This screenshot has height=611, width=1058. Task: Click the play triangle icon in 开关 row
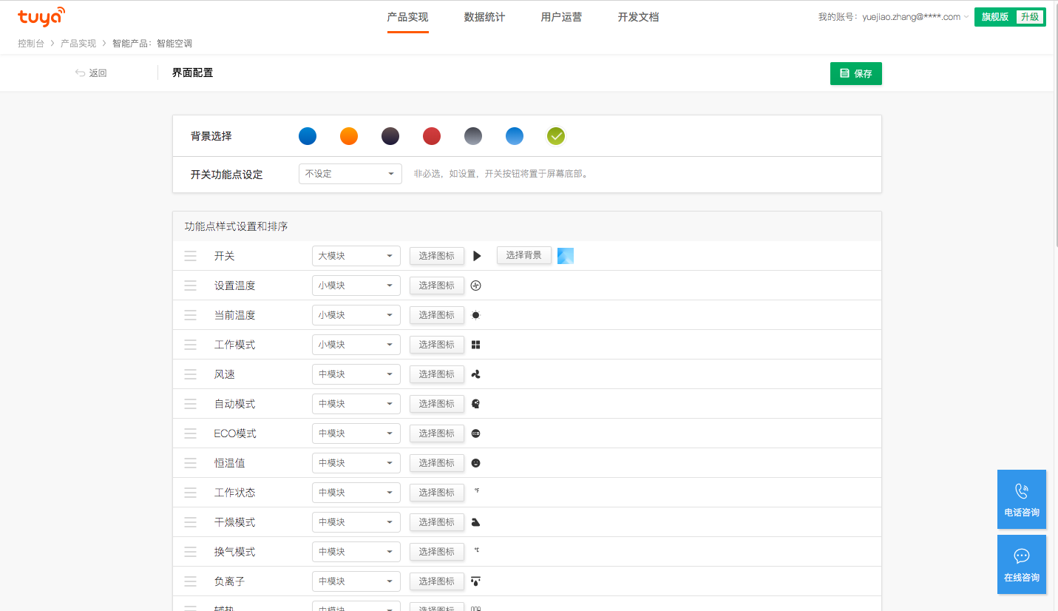477,256
